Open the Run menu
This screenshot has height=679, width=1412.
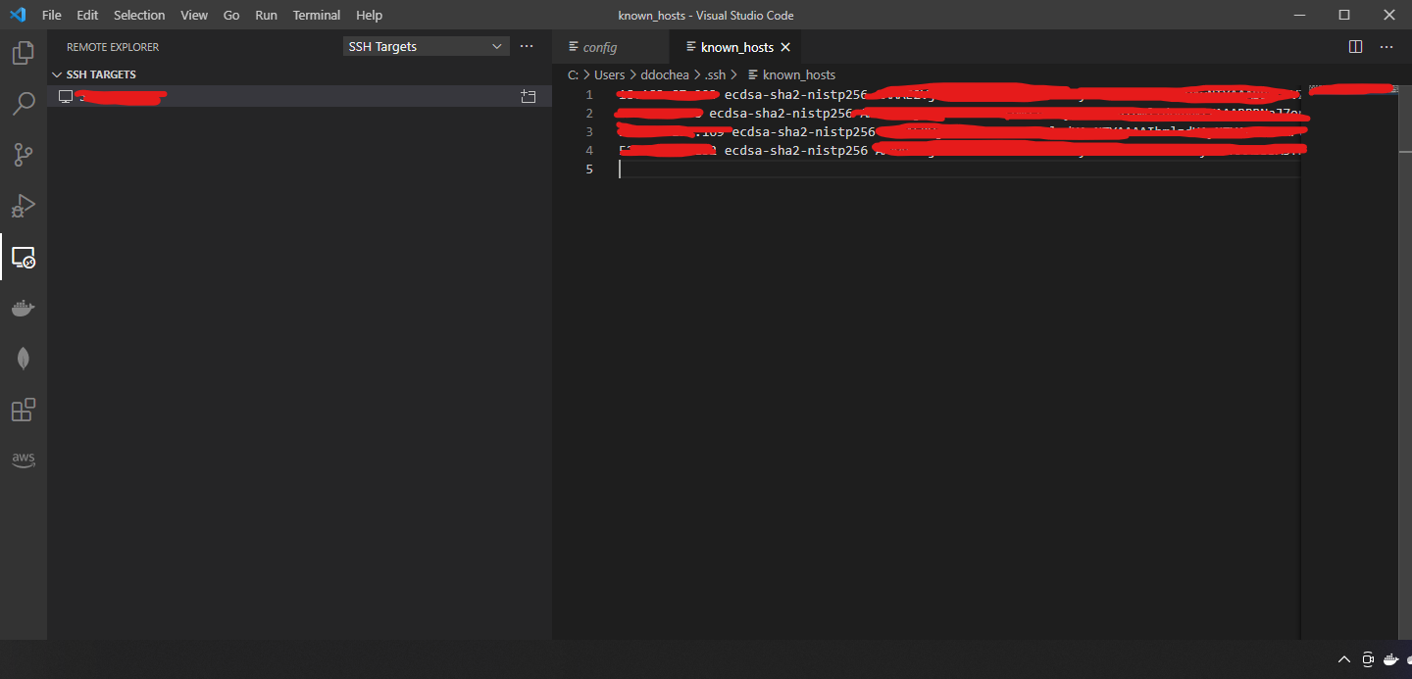pos(266,15)
